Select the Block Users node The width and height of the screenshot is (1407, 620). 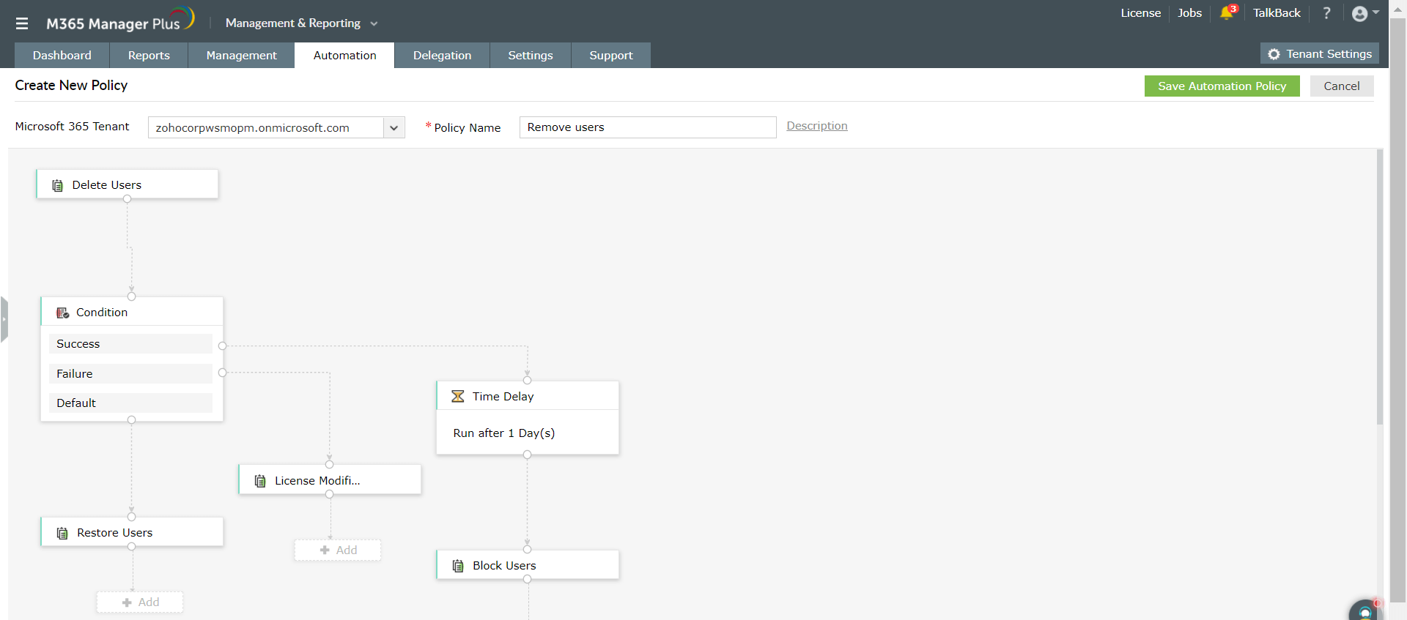tap(528, 565)
